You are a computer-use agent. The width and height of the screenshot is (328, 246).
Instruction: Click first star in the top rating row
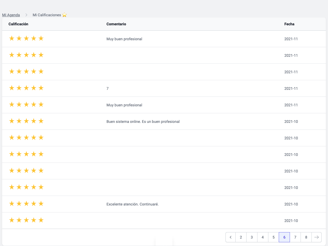click(12, 39)
